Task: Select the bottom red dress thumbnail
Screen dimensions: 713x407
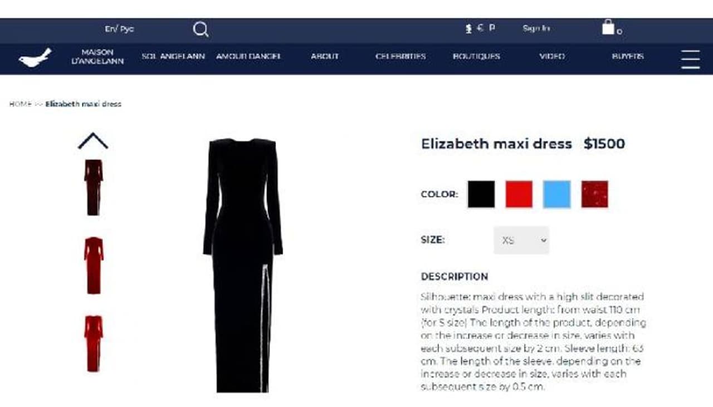Action: tap(94, 344)
